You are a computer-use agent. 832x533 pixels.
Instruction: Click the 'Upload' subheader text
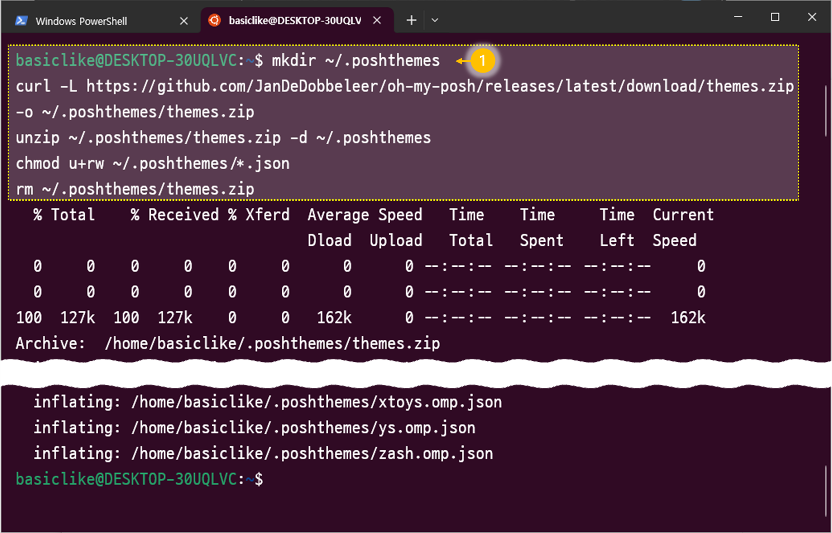396,241
